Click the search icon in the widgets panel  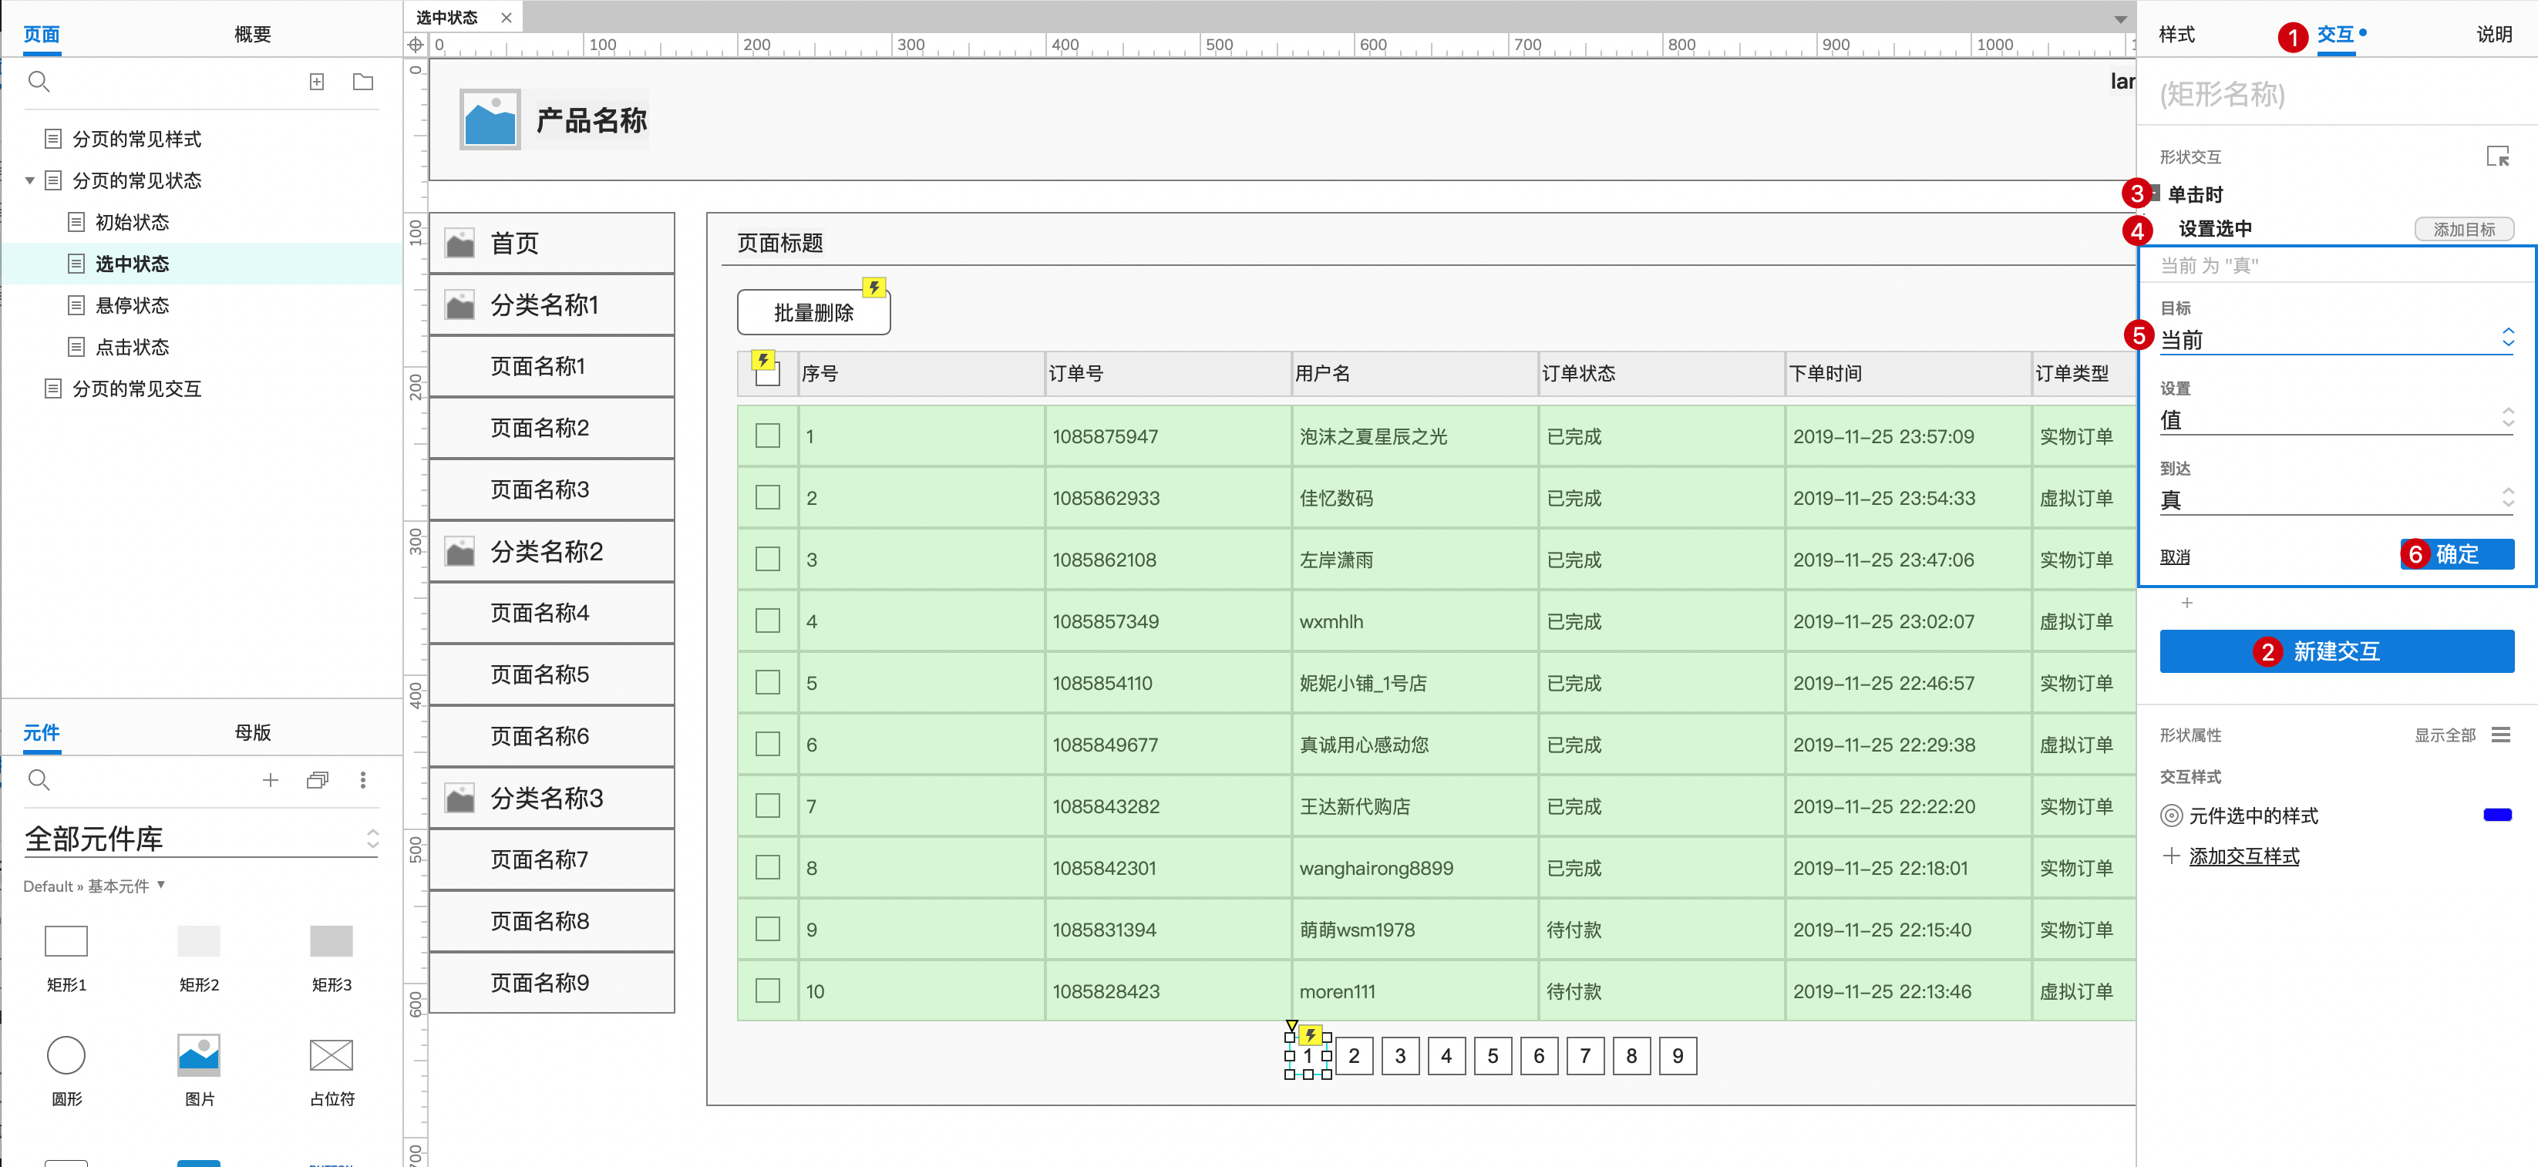point(39,780)
